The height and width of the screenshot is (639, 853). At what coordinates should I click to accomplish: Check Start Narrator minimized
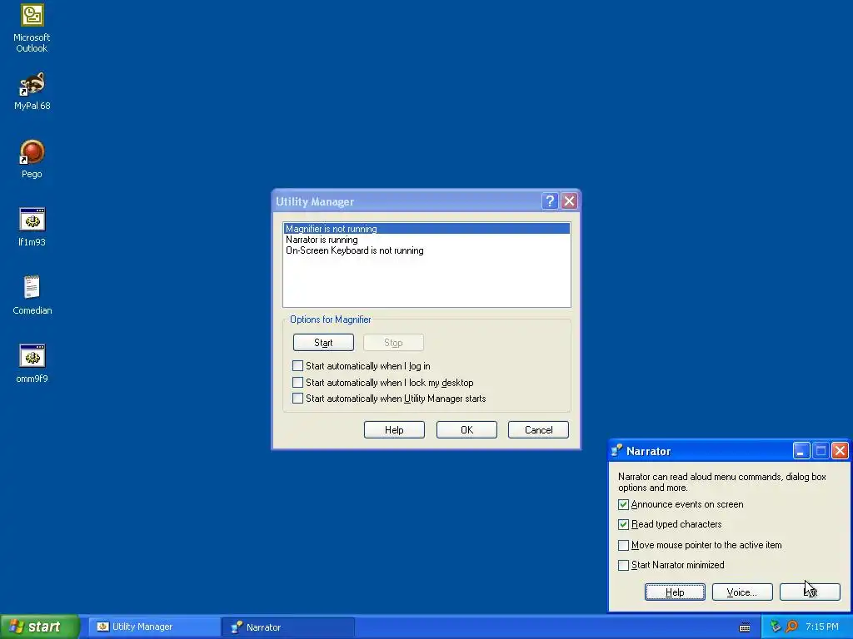point(623,565)
